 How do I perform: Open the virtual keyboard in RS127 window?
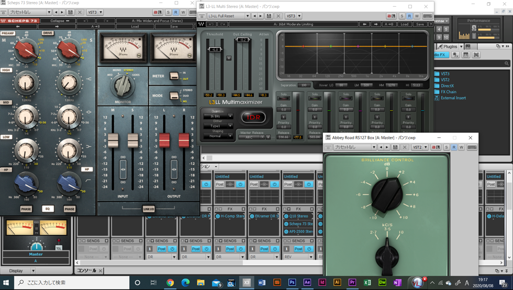click(472, 147)
